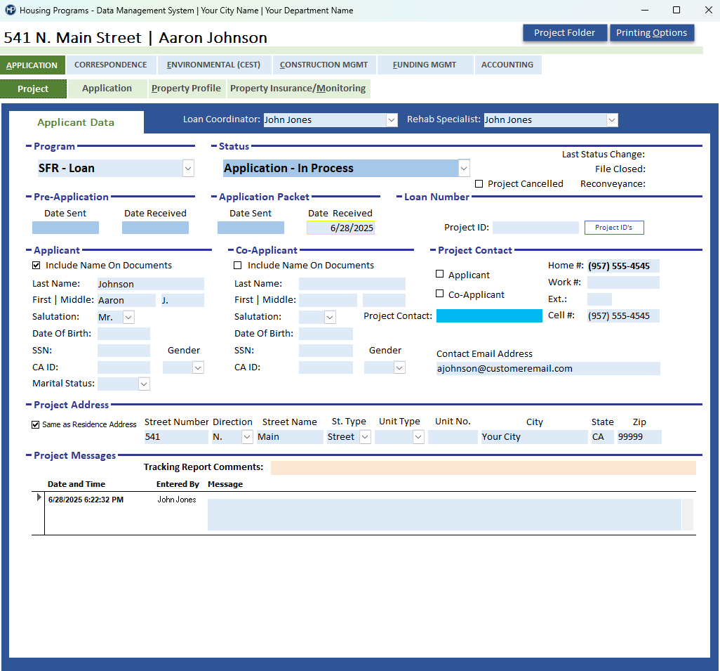Click the Project ID field

click(535, 228)
